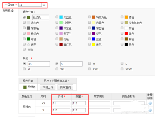The height and width of the screenshot is (117, 155).
Task: Check the 巧克力色 checkbox
Action: (90, 17)
